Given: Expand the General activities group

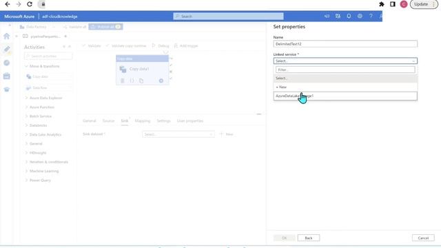Looking at the screenshot, I should coord(34,144).
